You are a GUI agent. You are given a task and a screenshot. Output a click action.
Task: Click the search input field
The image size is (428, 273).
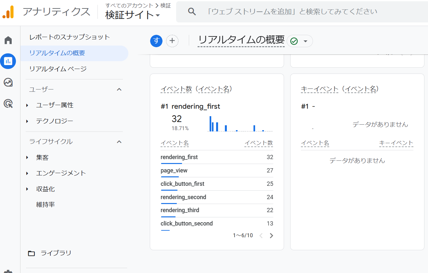pos(302,12)
